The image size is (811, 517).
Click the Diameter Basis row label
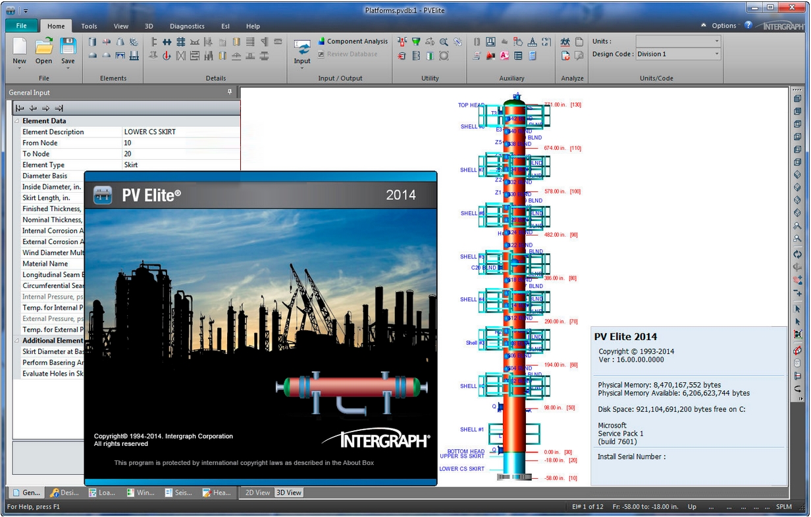coord(45,176)
